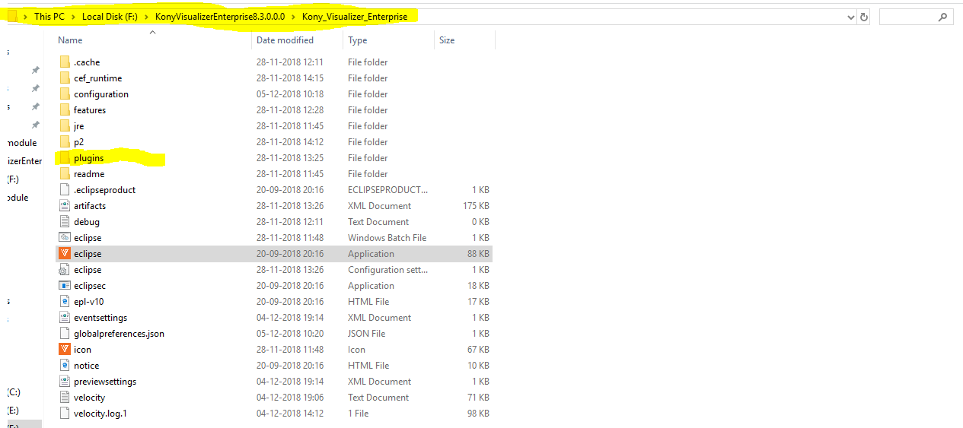The height and width of the screenshot is (428, 963).
Task: Select the epl-v10 file name
Action: (88, 302)
